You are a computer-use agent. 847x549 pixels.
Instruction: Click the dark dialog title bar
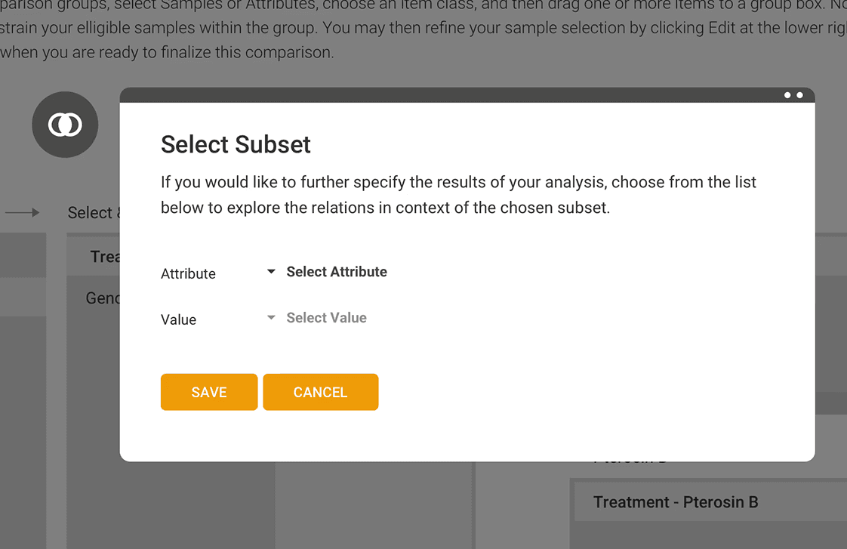pos(467,95)
